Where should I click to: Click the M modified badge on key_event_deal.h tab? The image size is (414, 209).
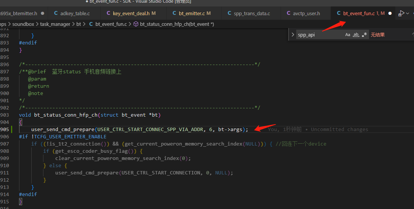click(154, 13)
